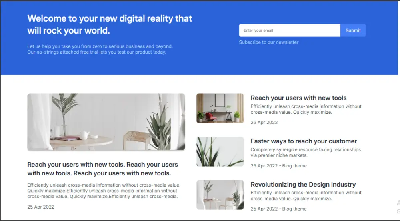Click the Submit button
This screenshot has width=400, height=221.
coord(353,30)
